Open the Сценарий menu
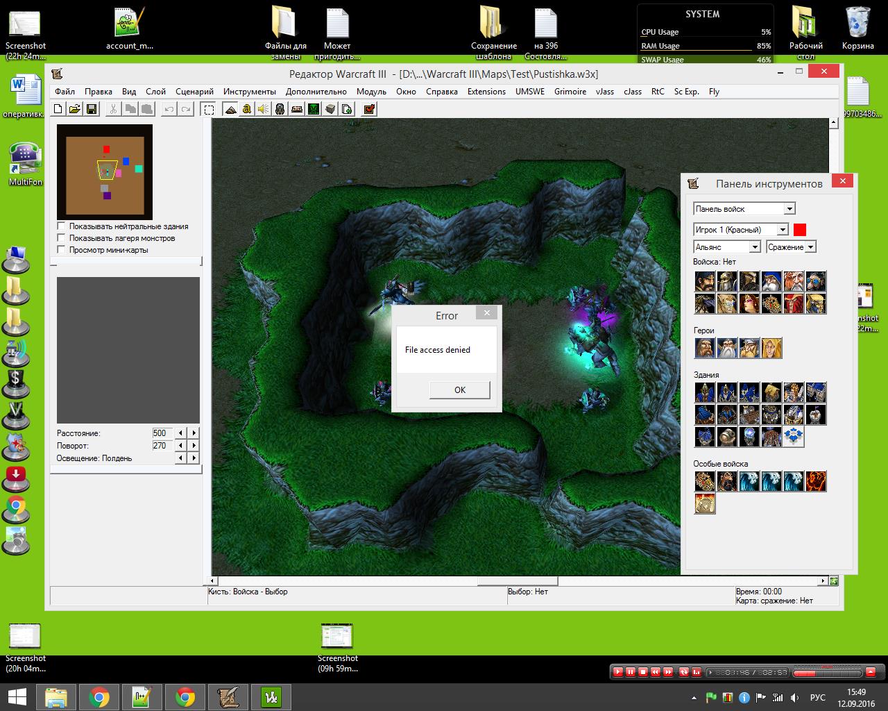The width and height of the screenshot is (888, 711). (x=194, y=92)
